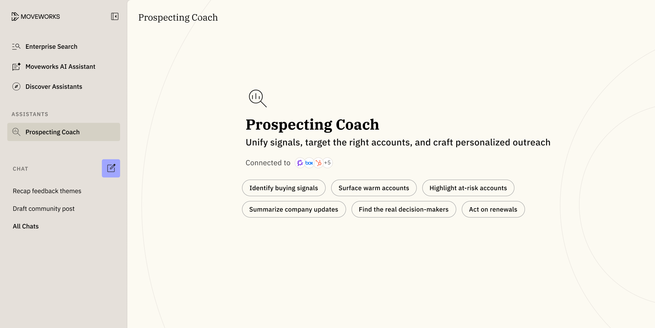The width and height of the screenshot is (655, 328).
Task: Click the Moveworks AI Assistant sparkle icon
Action: (x=16, y=67)
